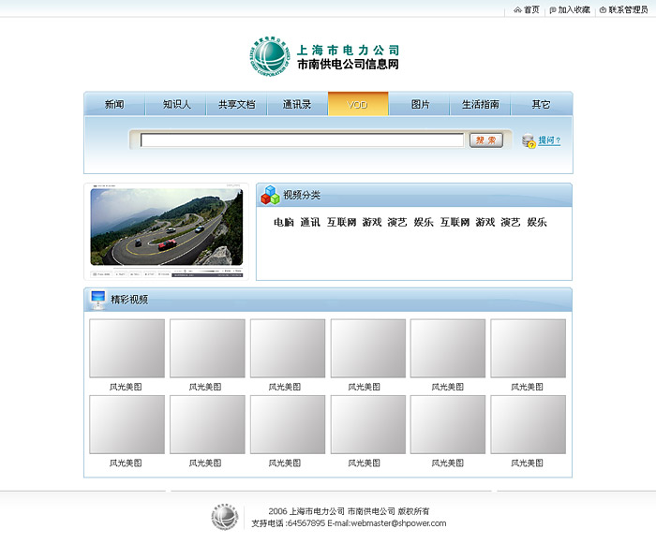Switch to the 图片 tab
656x544 pixels.
(x=420, y=104)
